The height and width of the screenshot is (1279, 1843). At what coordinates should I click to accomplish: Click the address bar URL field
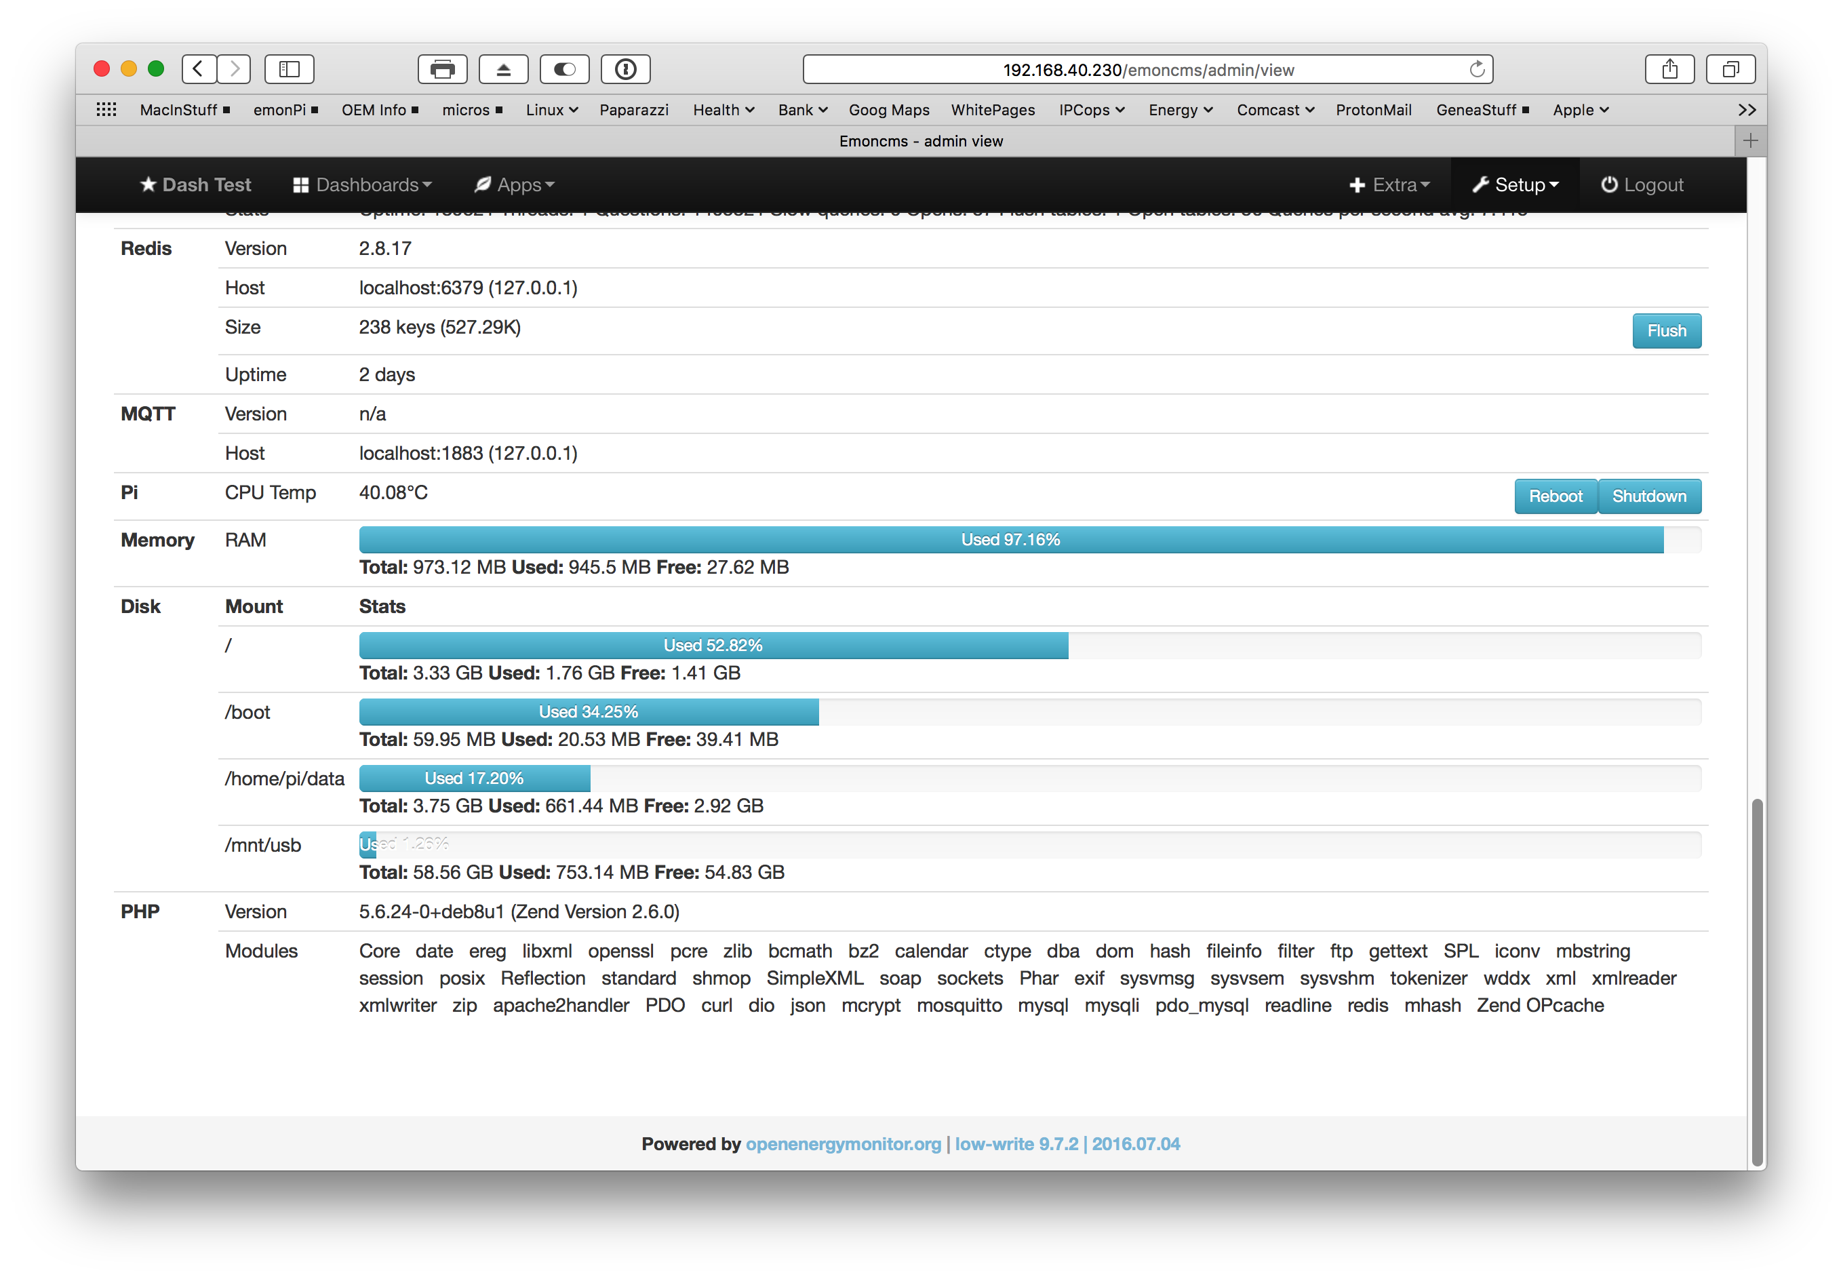[x=1147, y=70]
